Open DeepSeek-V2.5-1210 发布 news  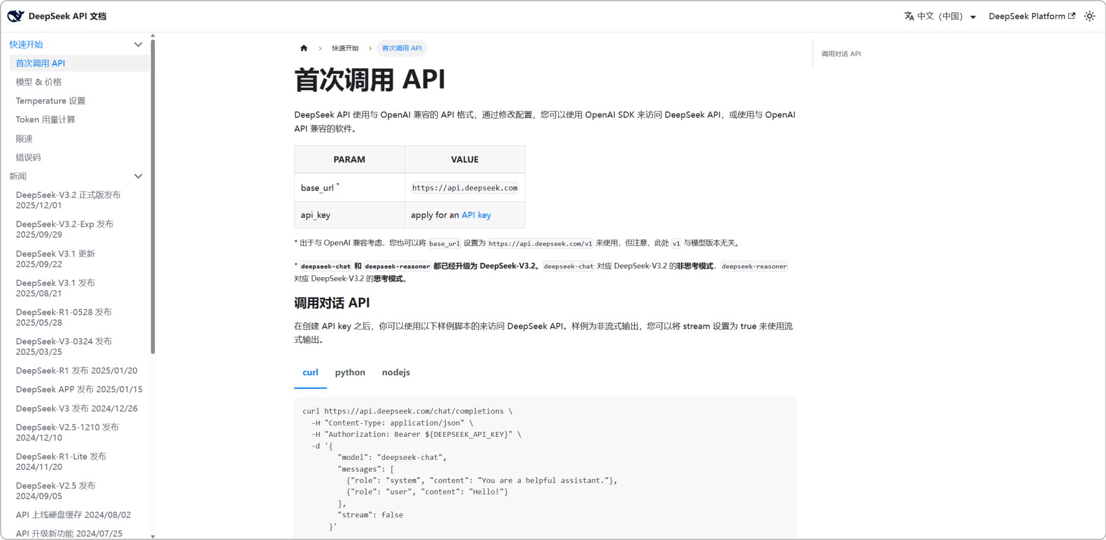(x=67, y=432)
